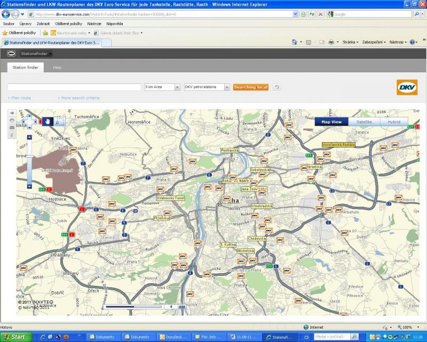
Task: Click the map side panel envelope icon
Action: pyautogui.click(x=12, y=128)
